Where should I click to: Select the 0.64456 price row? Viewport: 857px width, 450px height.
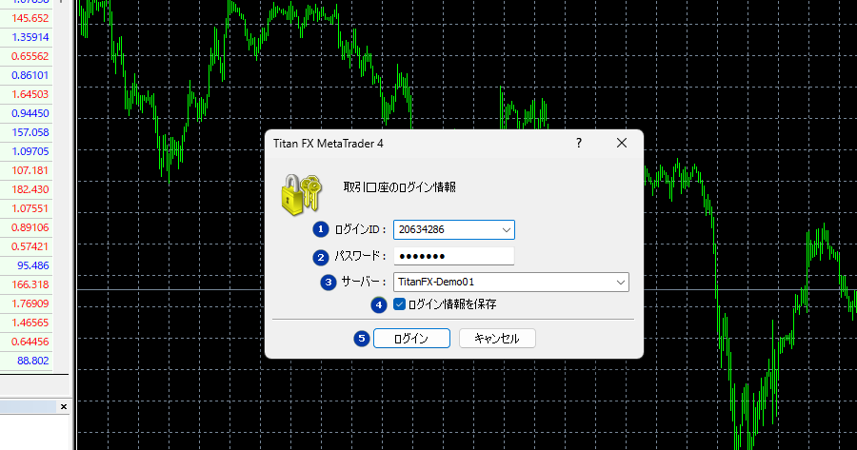coord(27,342)
